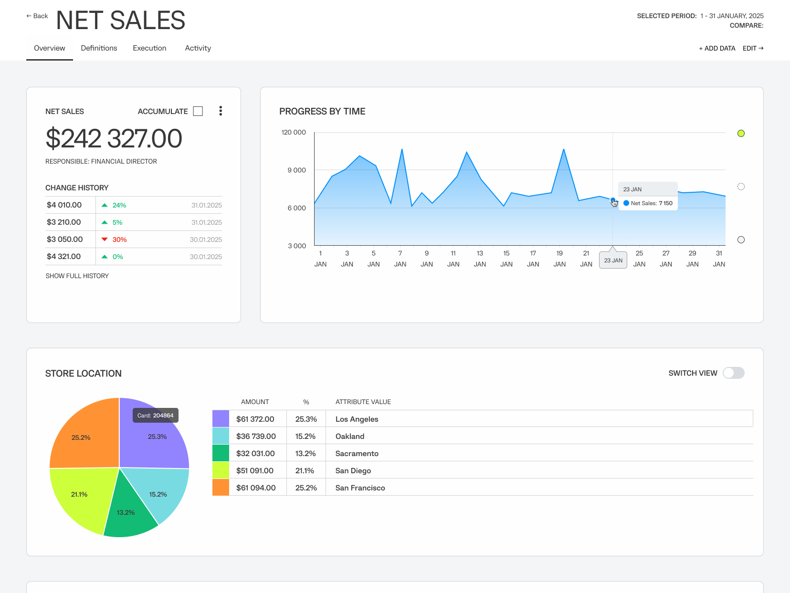Go back using the Back link
The height and width of the screenshot is (593, 790).
(x=37, y=16)
